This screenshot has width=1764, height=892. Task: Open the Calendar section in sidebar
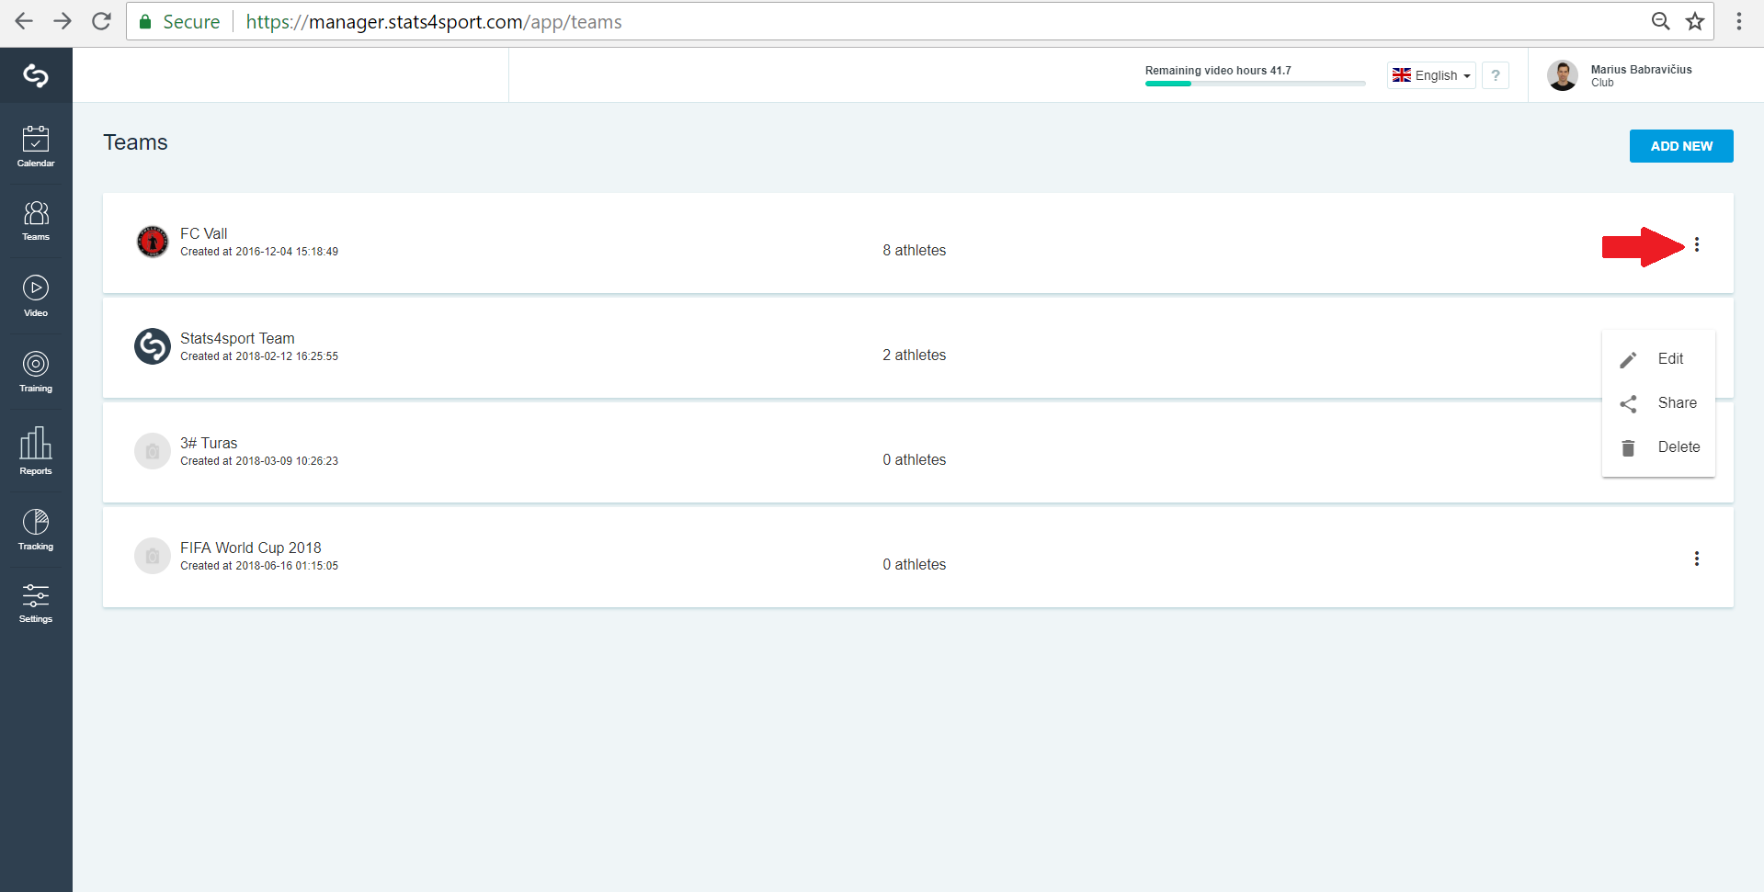pos(36,147)
